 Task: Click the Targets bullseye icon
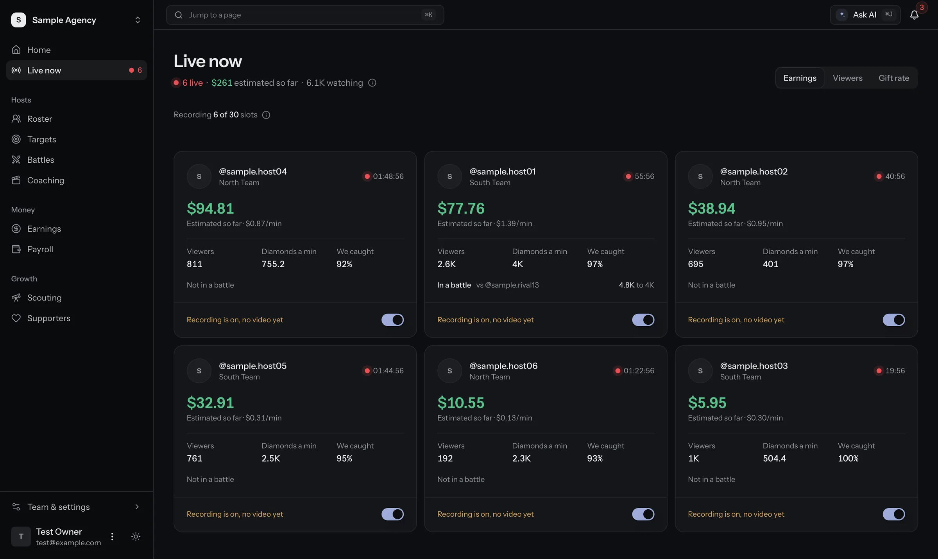click(16, 139)
